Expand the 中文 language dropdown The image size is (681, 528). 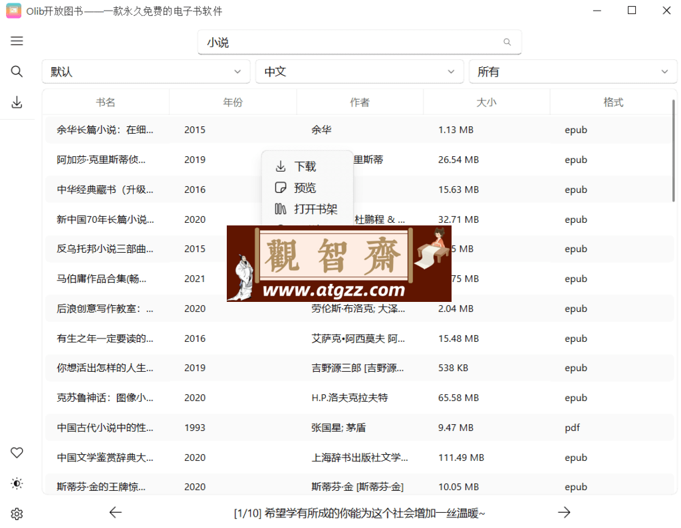pyautogui.click(x=360, y=72)
